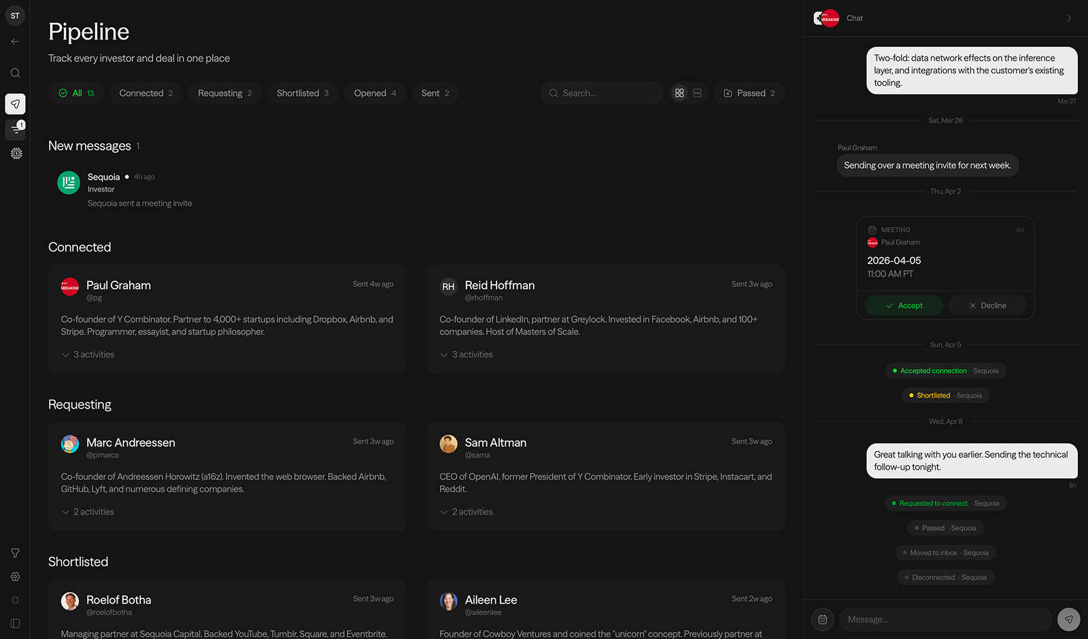
Task: Filter pipeline by Connected
Action: point(146,93)
